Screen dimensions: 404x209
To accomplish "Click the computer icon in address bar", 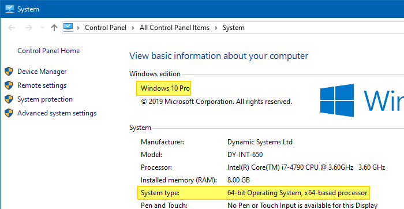I will click(x=68, y=27).
